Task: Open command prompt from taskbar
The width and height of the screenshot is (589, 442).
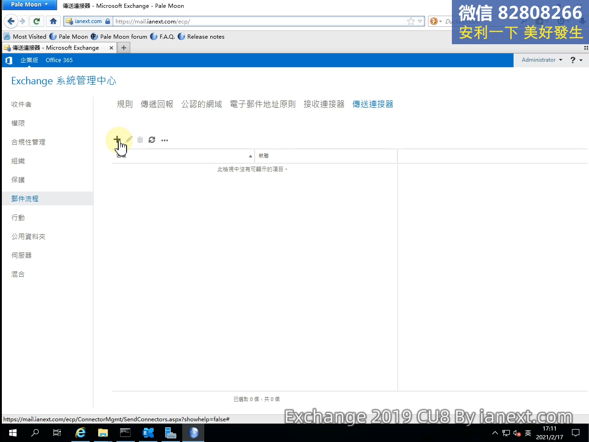Action: [x=125, y=433]
